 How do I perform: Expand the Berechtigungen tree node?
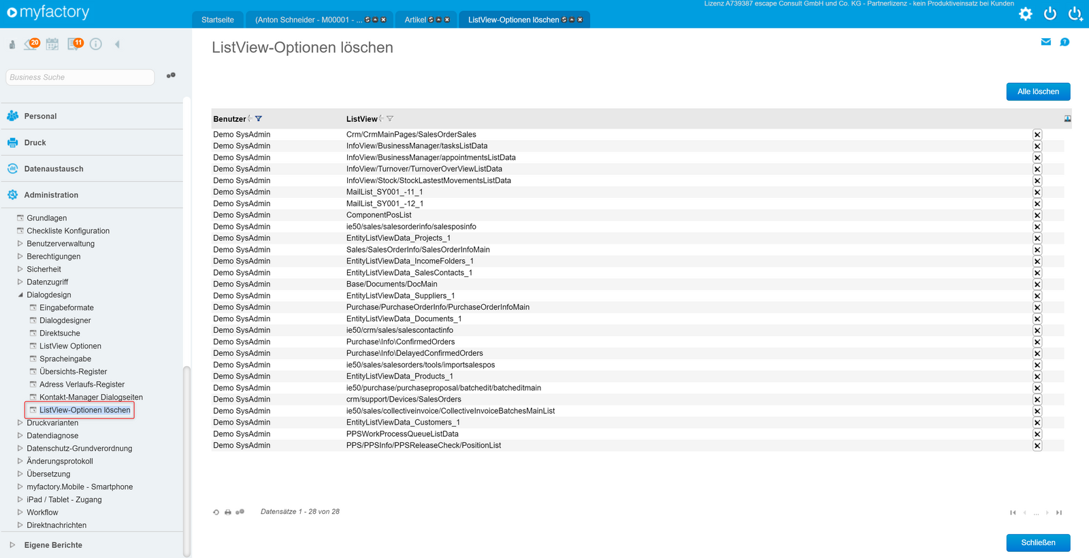coord(20,257)
